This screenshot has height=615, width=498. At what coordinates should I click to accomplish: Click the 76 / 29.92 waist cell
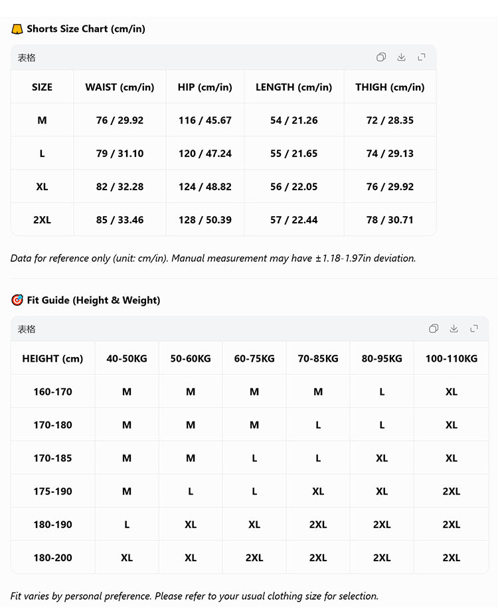click(120, 120)
